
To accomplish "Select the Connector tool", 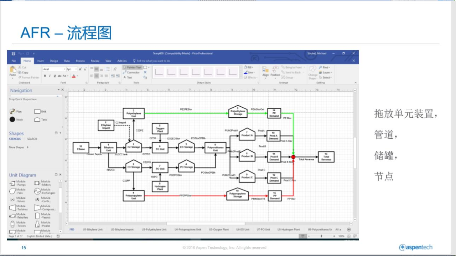I will point(131,72).
